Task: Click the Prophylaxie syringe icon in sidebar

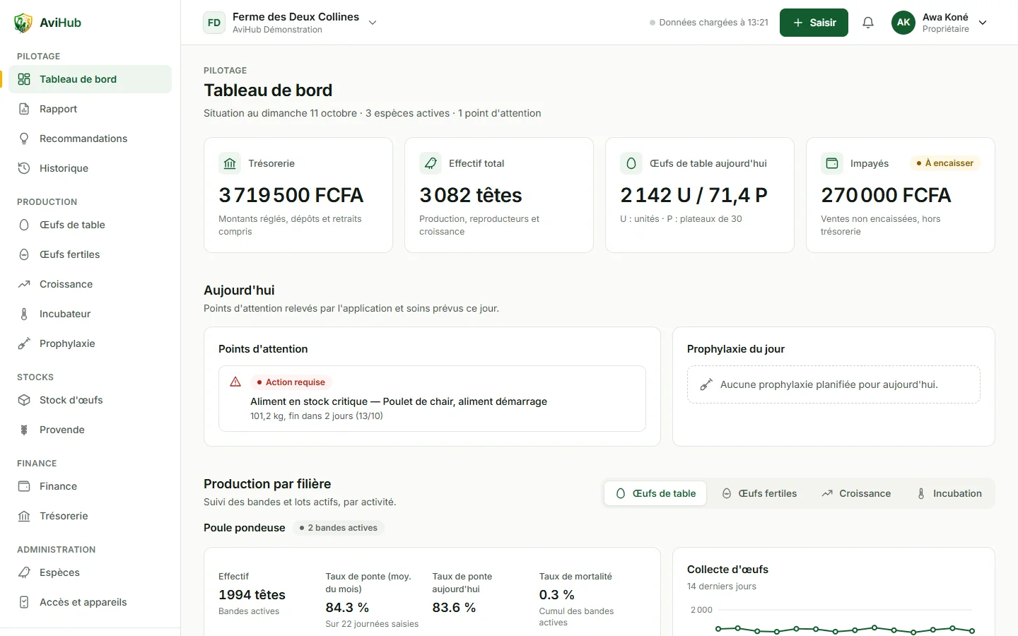Action: [x=24, y=343]
